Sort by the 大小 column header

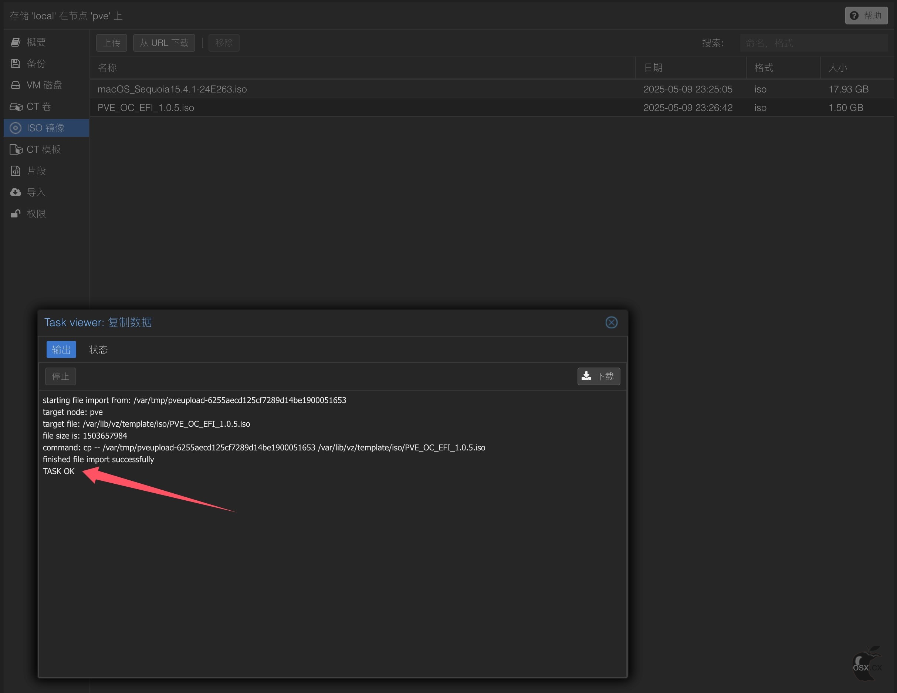[857, 67]
